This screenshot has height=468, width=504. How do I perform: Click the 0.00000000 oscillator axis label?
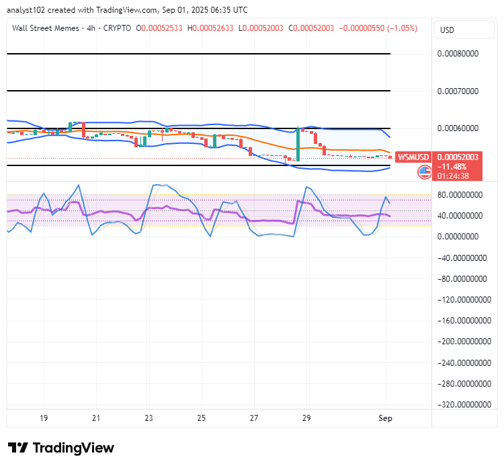point(458,237)
